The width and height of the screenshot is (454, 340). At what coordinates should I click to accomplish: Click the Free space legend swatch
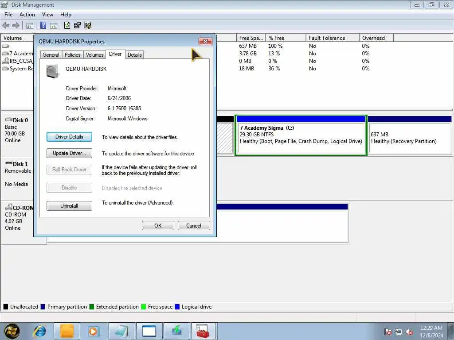pyautogui.click(x=143, y=307)
